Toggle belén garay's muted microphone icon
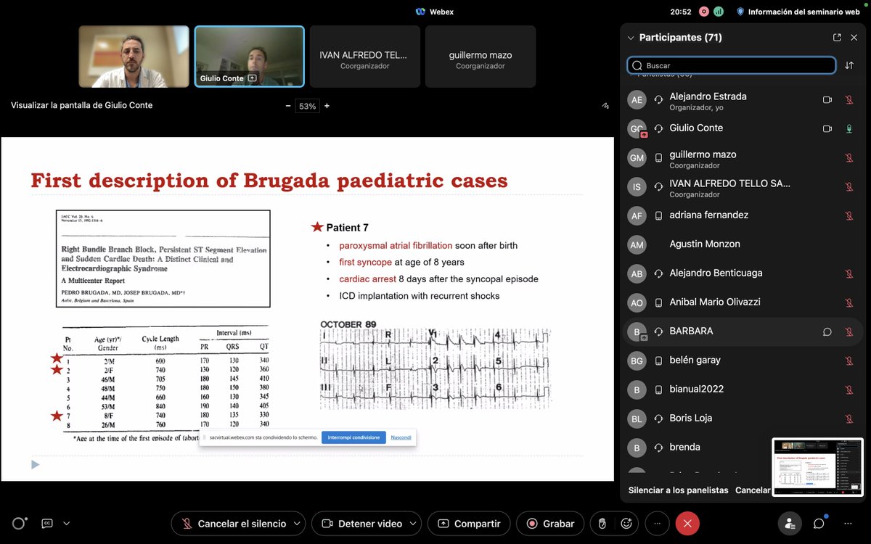The width and height of the screenshot is (871, 544). tap(849, 360)
